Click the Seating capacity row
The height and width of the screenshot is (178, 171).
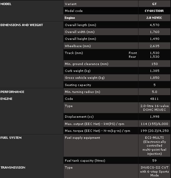pyautogui.click(x=117, y=85)
